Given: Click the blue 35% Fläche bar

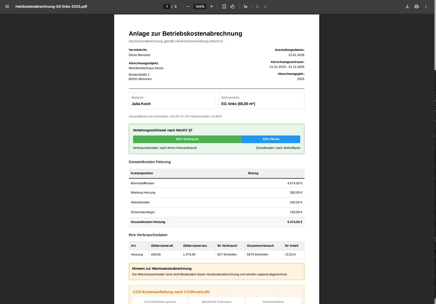Looking at the screenshot, I should pyautogui.click(x=271, y=139).
